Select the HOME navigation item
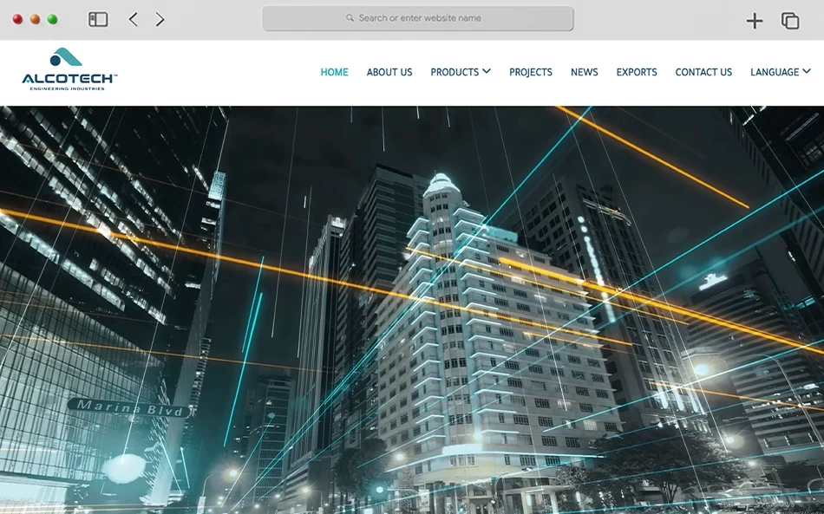 (334, 72)
